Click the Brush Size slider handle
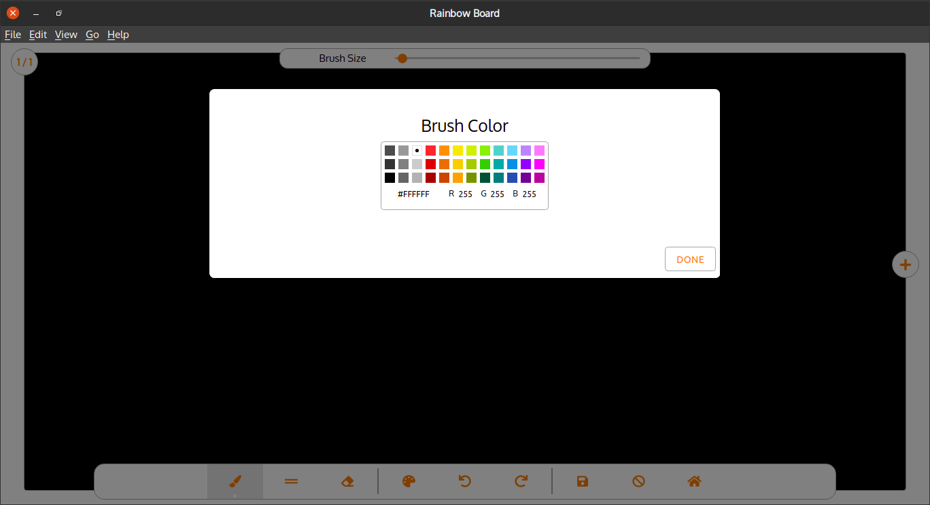The width and height of the screenshot is (930, 505). pyautogui.click(x=402, y=58)
